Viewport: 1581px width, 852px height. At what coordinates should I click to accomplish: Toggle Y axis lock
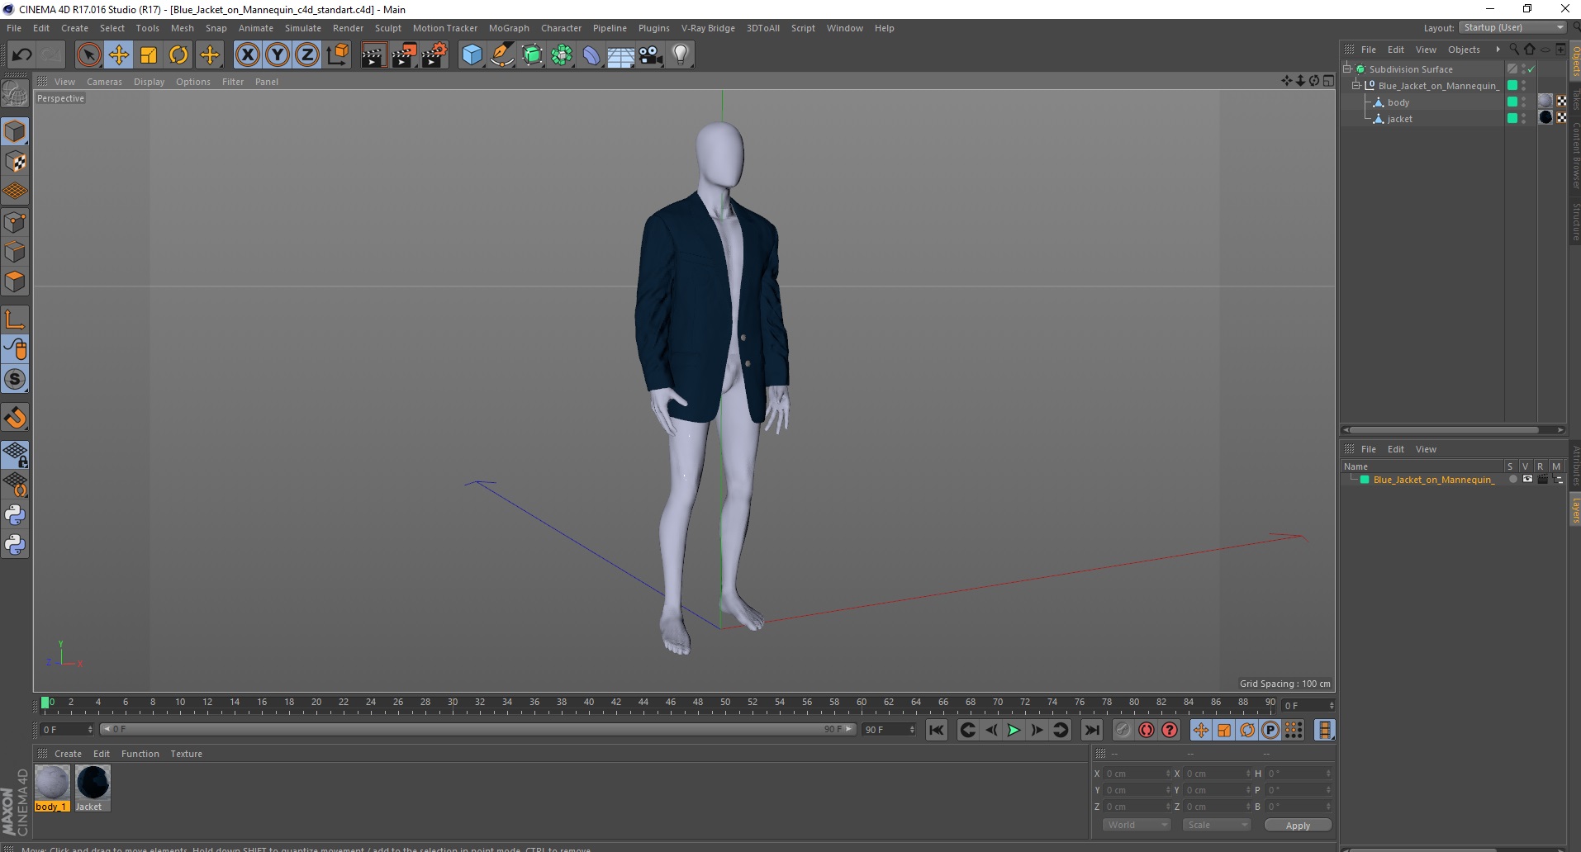tap(278, 55)
